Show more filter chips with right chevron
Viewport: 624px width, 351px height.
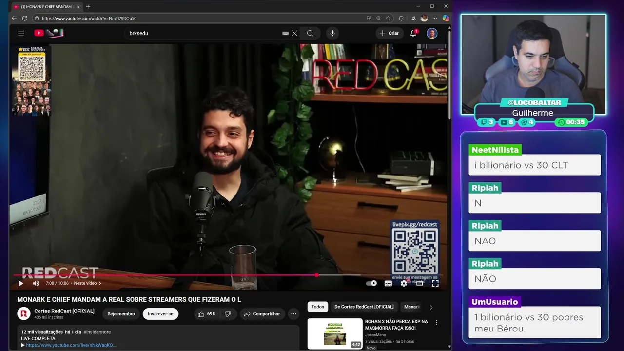tap(431, 307)
